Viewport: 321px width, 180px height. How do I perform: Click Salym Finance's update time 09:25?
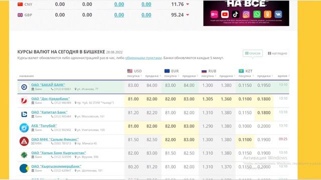[x=283, y=139]
